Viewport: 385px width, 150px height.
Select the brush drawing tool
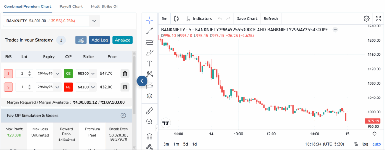pyautogui.click(x=149, y=52)
